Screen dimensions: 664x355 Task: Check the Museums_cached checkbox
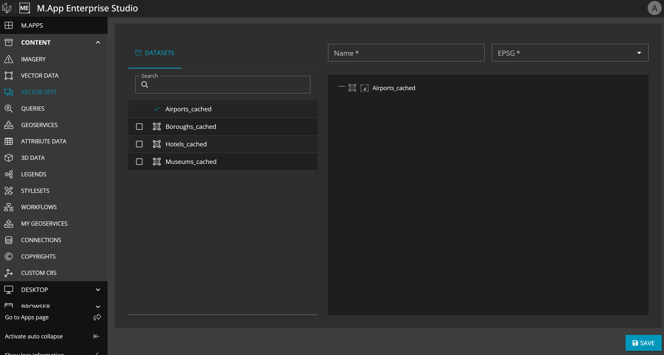pyautogui.click(x=139, y=162)
